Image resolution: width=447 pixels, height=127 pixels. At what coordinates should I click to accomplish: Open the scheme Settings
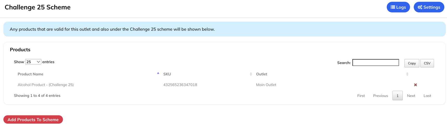pyautogui.click(x=429, y=7)
